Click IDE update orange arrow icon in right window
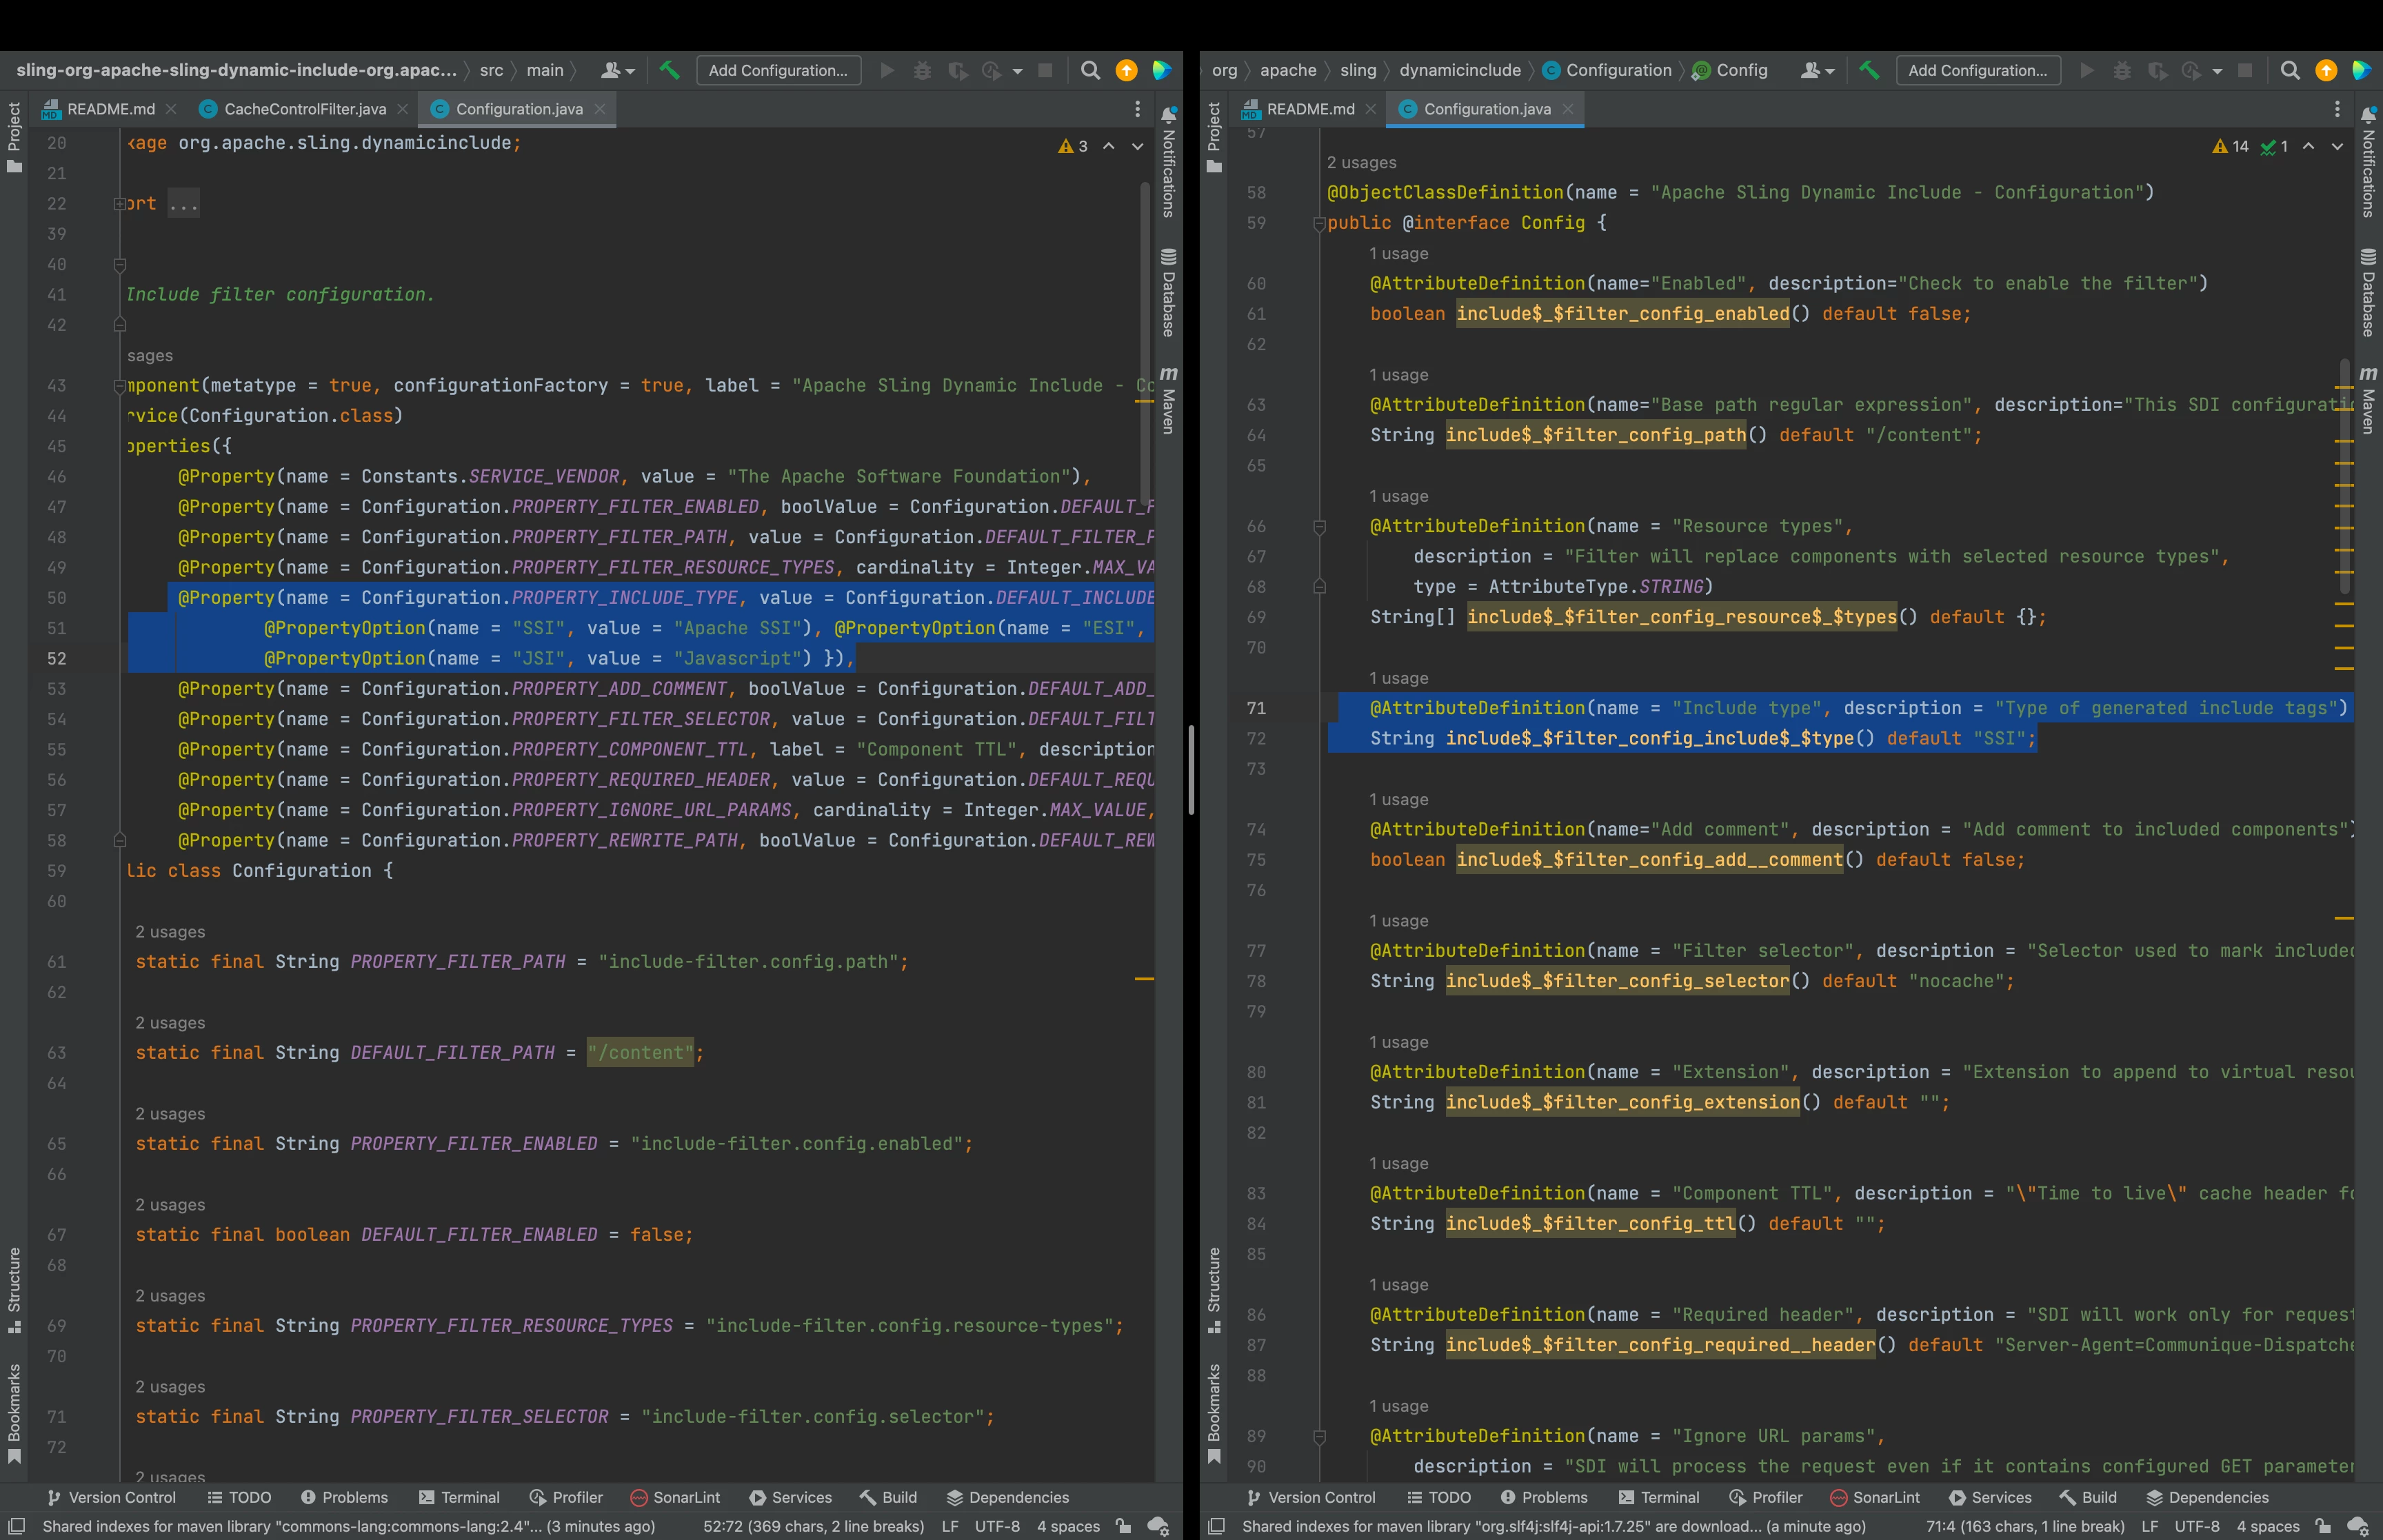 tap(2326, 70)
